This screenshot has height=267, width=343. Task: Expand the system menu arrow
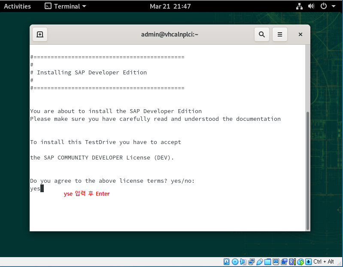coord(334,6)
